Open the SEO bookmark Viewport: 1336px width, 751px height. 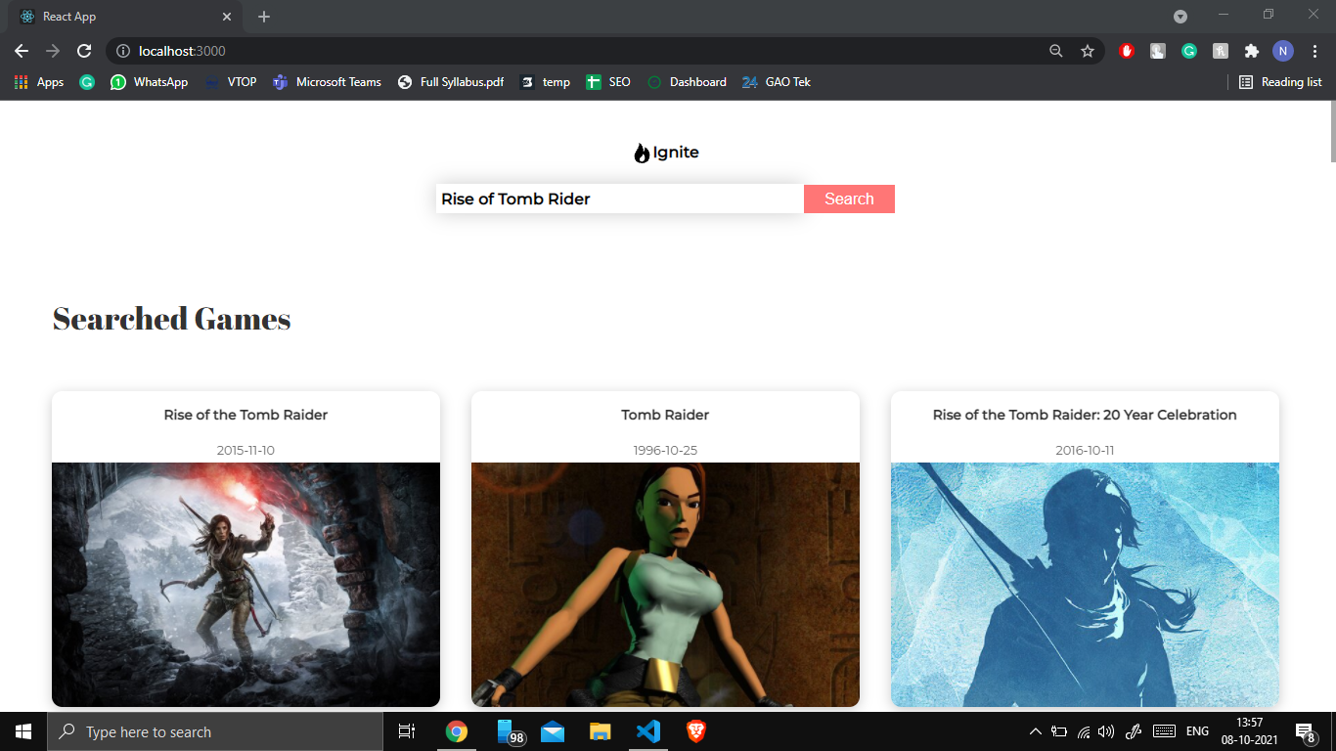pyautogui.click(x=608, y=82)
